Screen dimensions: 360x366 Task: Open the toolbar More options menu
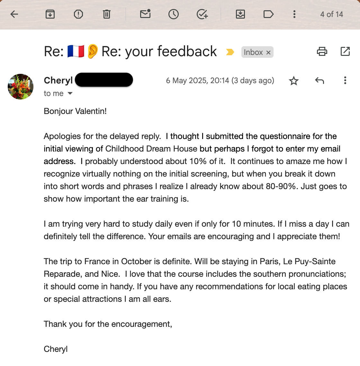(294, 14)
